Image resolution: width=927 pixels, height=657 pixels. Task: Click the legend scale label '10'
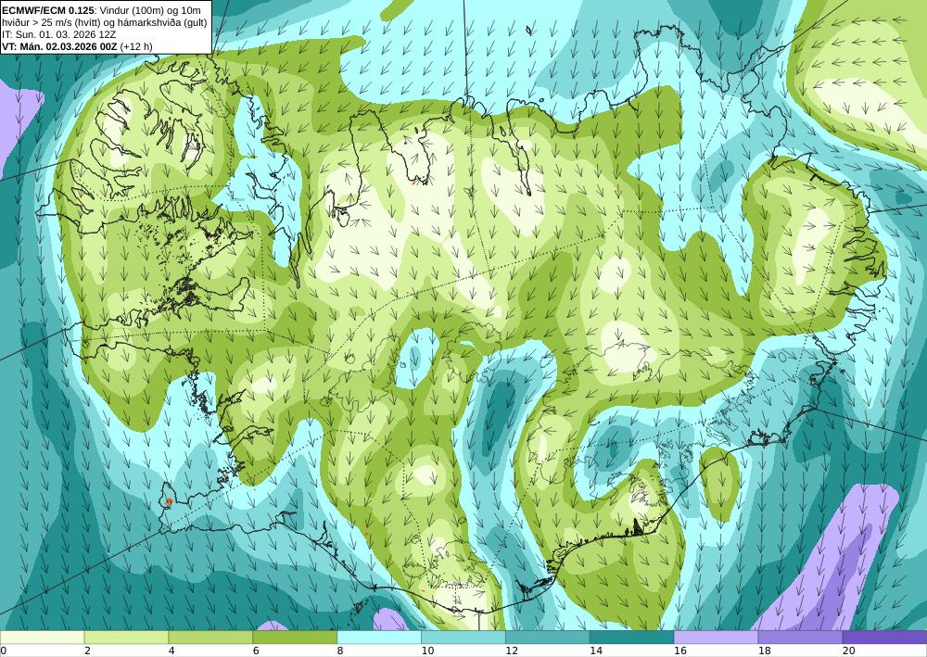coord(427,651)
